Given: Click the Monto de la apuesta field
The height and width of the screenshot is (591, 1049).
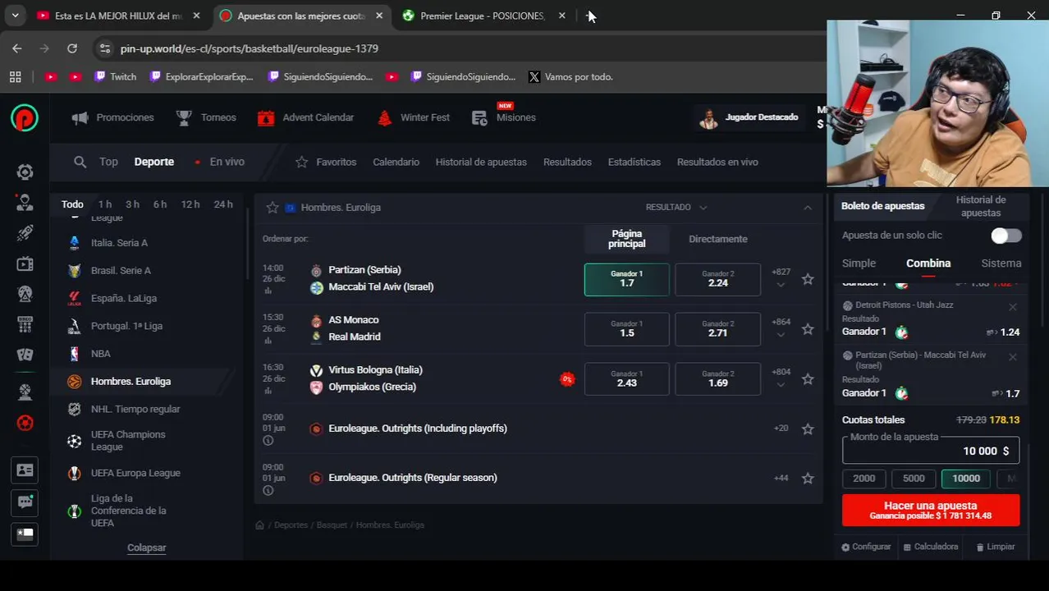Looking at the screenshot, I should 931,451.
